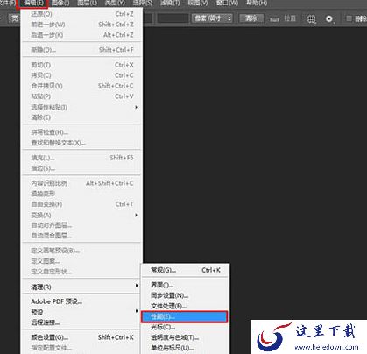The height and width of the screenshot is (354, 367).
Task: Open the crop settings gear icon
Action: [329, 19]
